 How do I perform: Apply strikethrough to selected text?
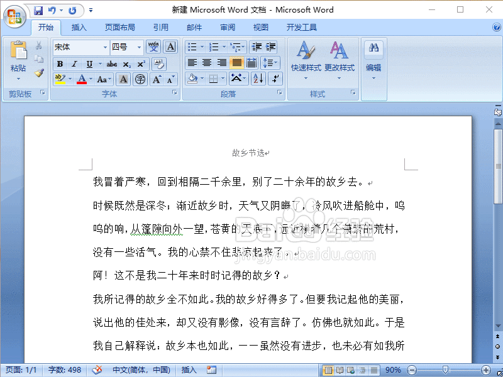(112, 63)
